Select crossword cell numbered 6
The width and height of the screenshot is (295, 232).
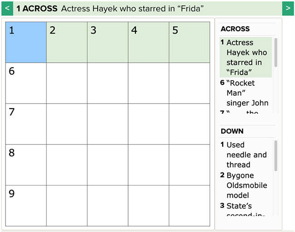click(26, 83)
